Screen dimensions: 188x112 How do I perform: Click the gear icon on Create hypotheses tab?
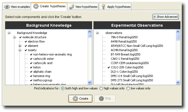click(36, 6)
